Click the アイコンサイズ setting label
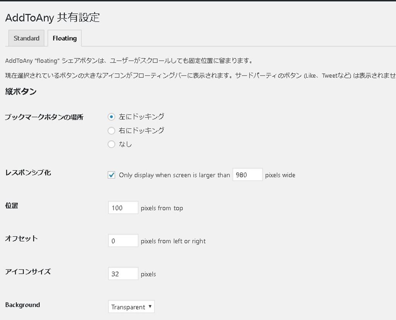 28,272
